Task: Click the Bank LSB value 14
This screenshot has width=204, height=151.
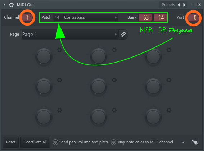Action: pyautogui.click(x=160, y=17)
